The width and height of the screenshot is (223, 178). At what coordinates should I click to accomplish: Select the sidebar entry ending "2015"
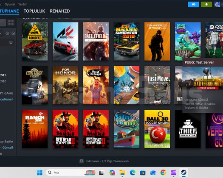[3, 75]
